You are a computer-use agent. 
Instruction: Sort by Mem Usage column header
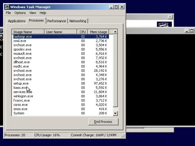[x=98, y=32]
